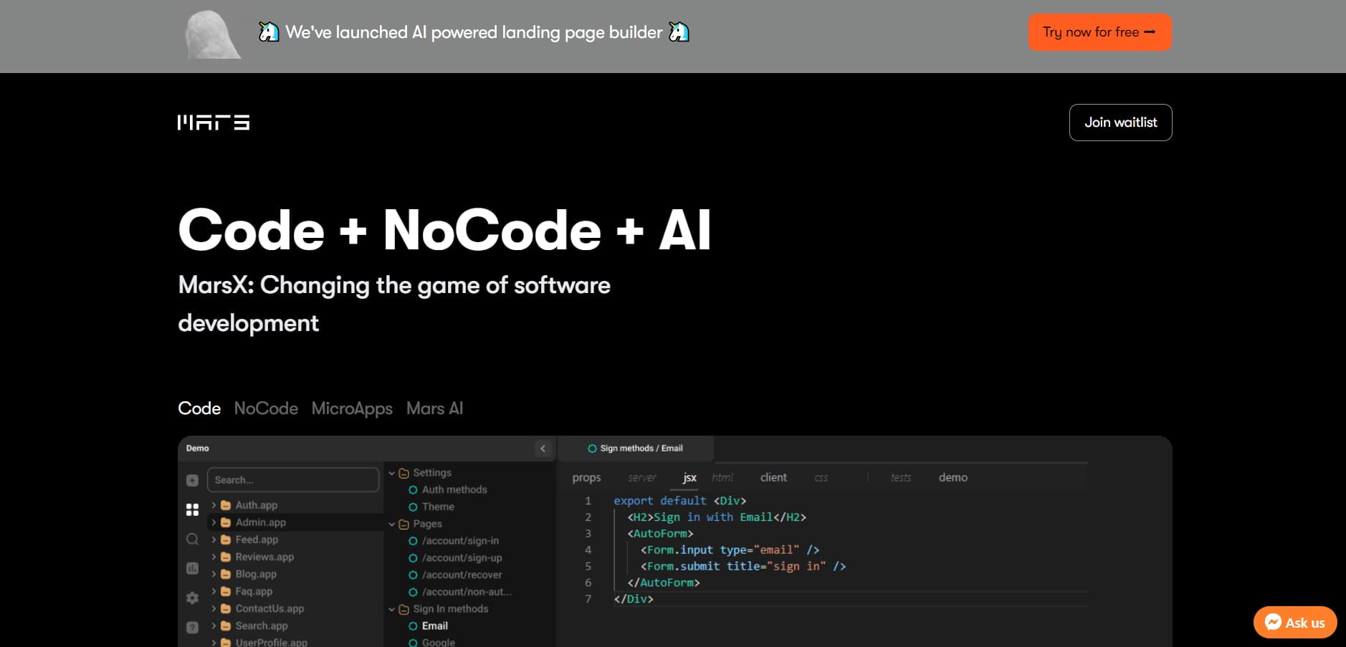Open the demo editor tab

953,478
